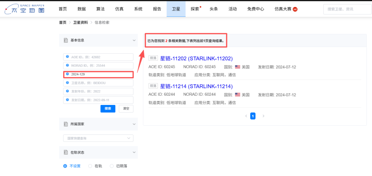Click the help icon beside launch year field

68,91
